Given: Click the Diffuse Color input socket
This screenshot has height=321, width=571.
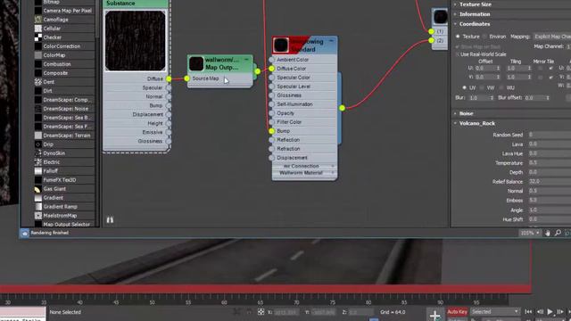Looking at the screenshot, I should (271, 69).
